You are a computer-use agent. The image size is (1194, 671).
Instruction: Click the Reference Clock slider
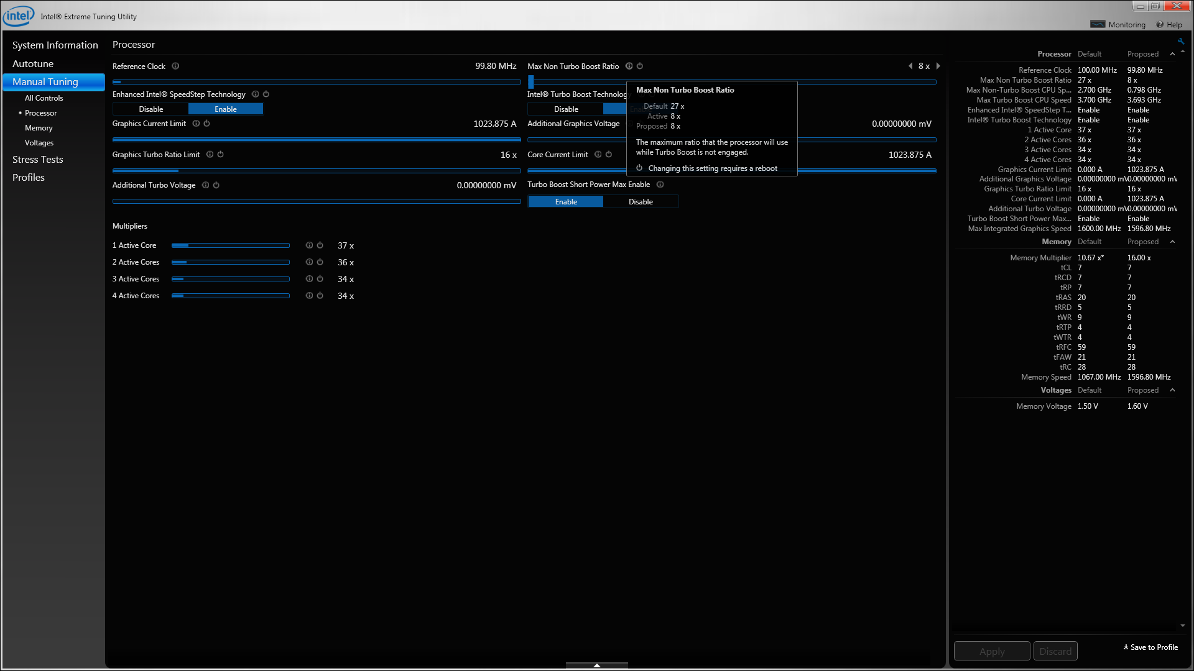[x=317, y=81]
